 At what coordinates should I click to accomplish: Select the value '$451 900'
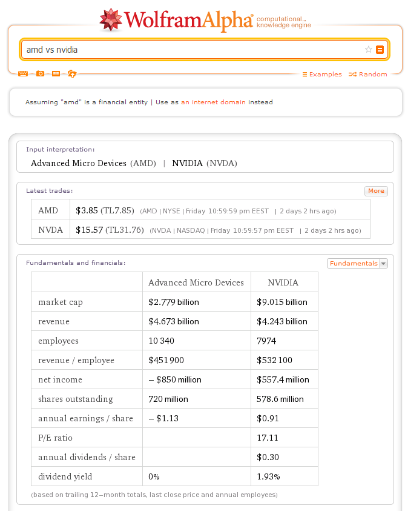pos(166,360)
